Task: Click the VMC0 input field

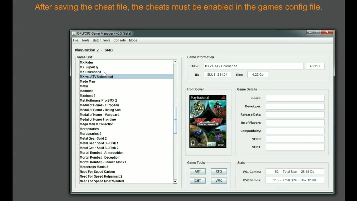Action: pyautogui.click(x=295, y=139)
